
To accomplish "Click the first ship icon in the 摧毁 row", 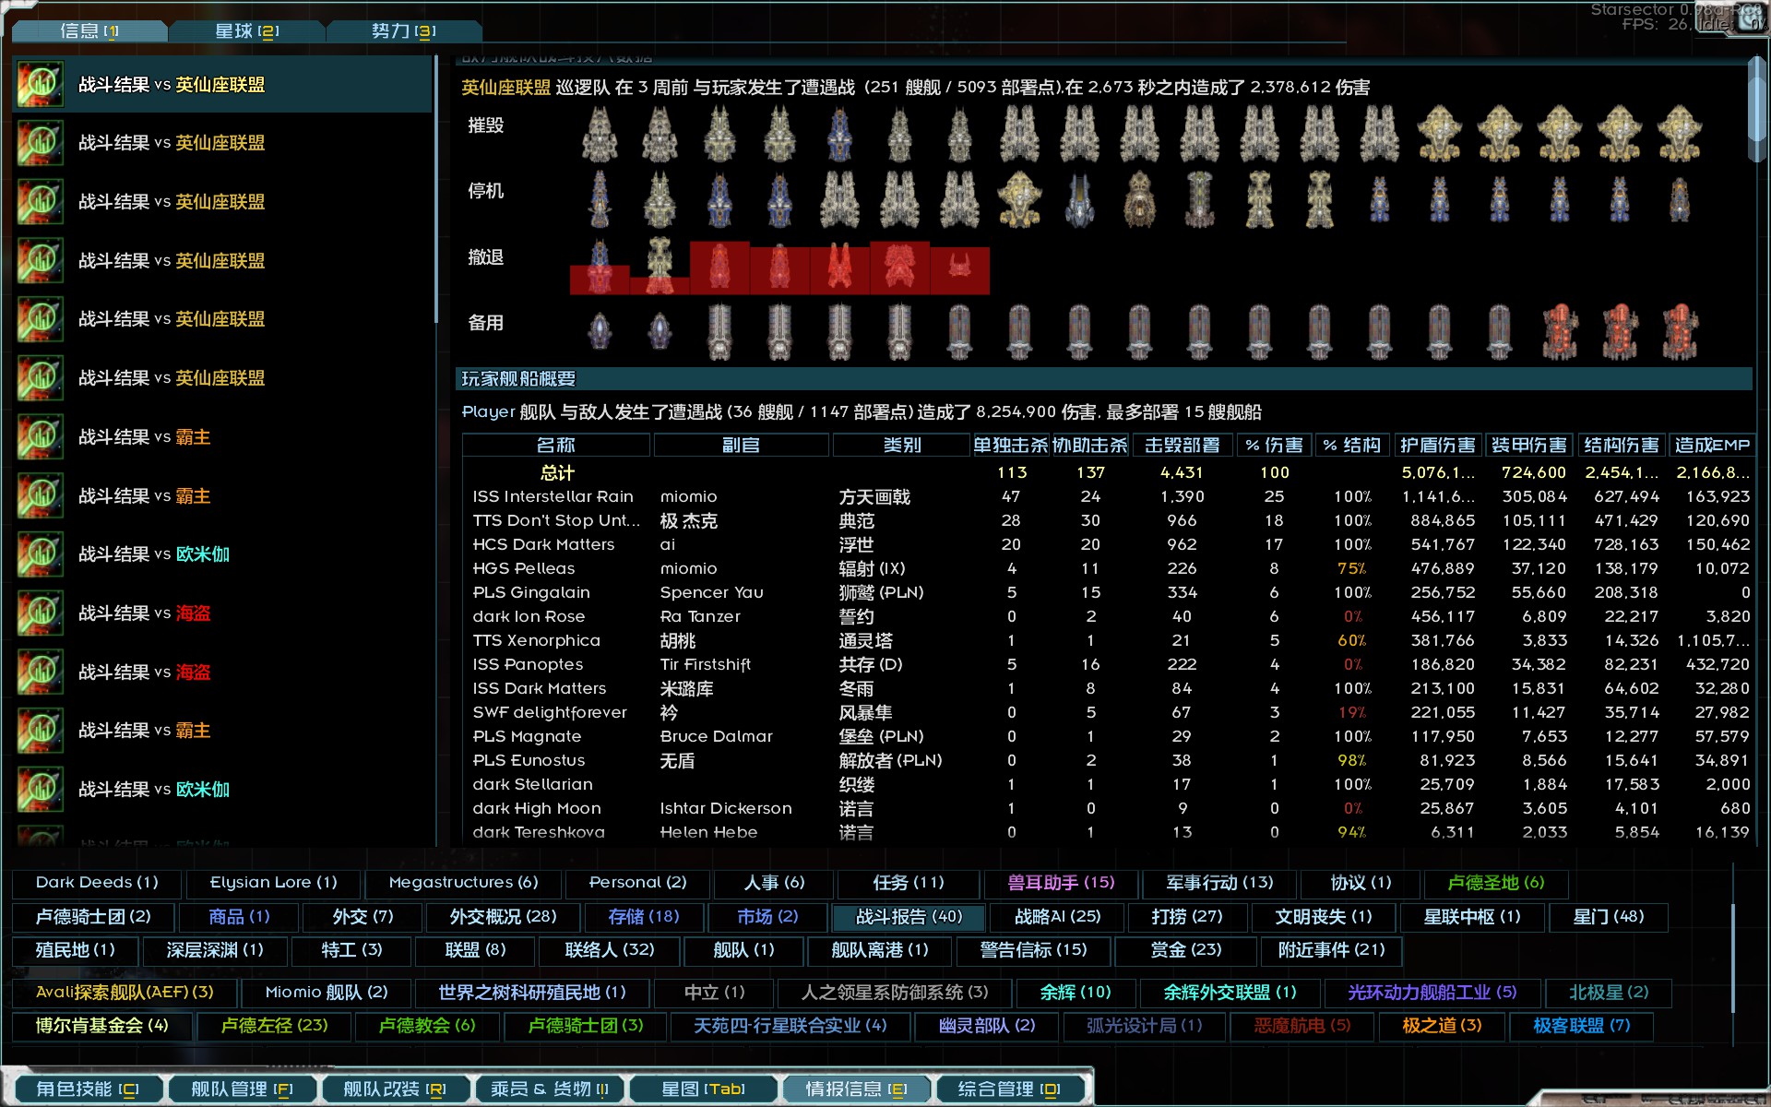I will [x=600, y=134].
